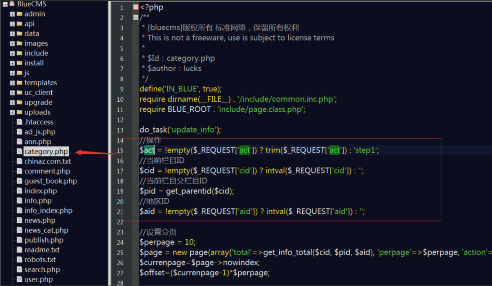
Task: Select category.php in the file tree
Action: tap(46, 152)
